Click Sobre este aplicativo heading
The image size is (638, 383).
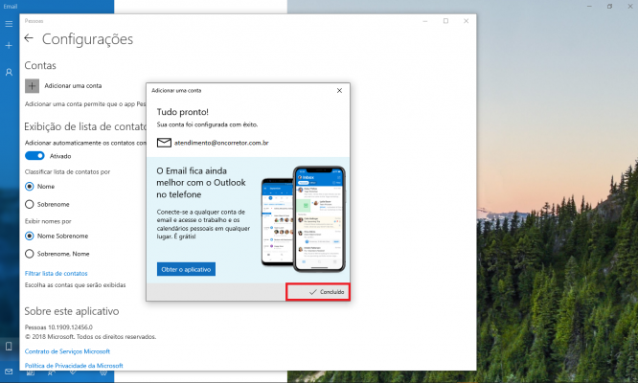tap(72, 311)
